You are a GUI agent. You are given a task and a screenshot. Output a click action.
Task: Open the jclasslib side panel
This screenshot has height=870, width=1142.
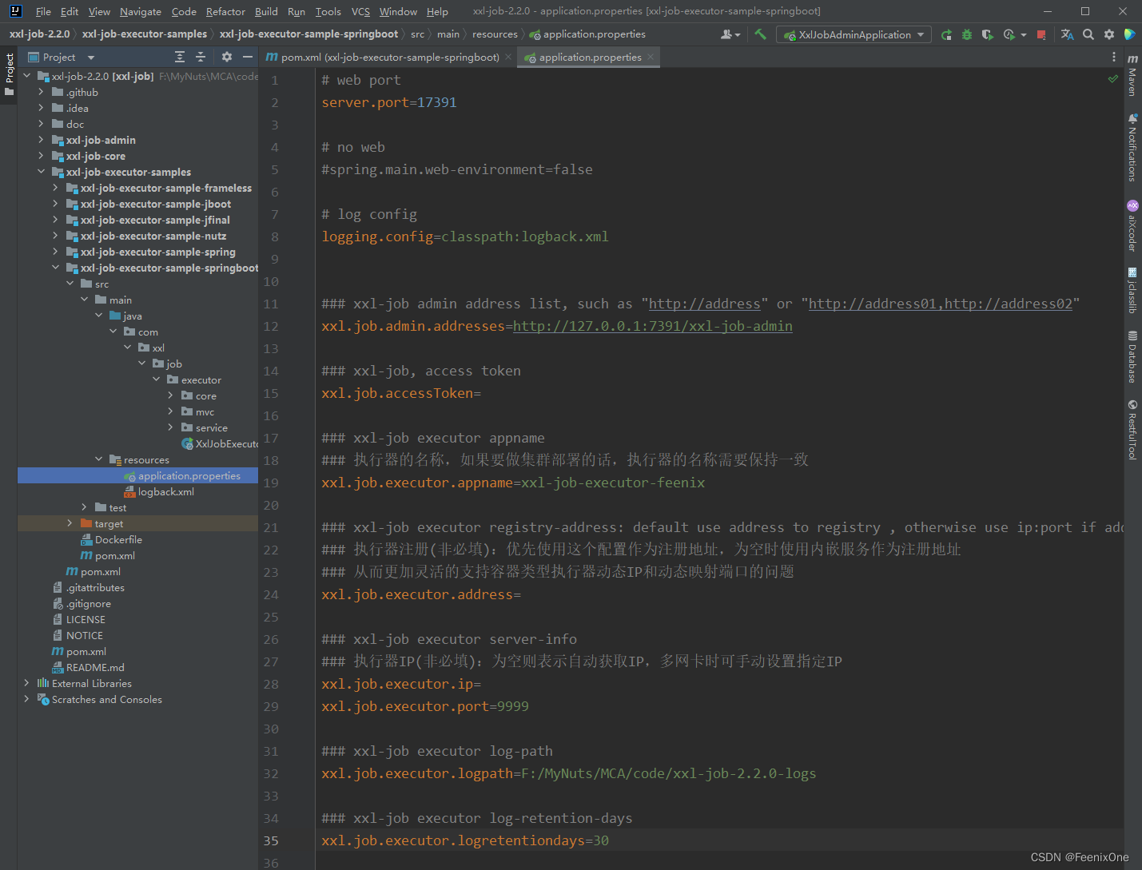[1132, 291]
